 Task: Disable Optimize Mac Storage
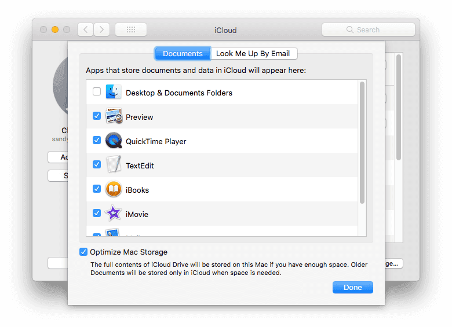(85, 252)
